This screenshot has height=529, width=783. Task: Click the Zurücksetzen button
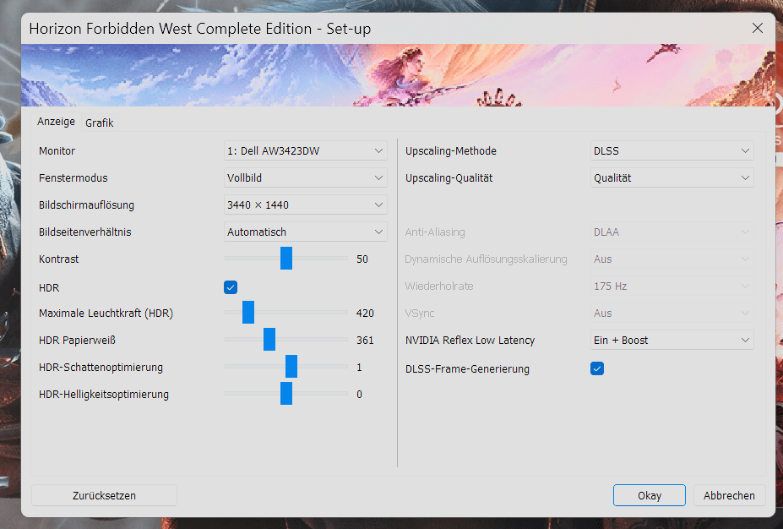(x=105, y=495)
